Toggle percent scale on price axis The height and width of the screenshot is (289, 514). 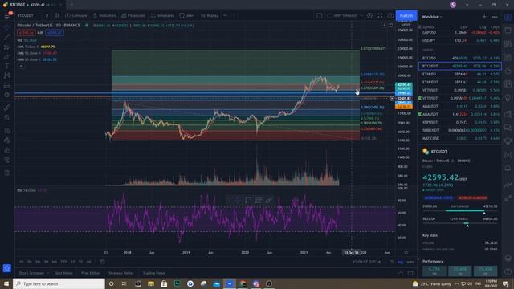coord(392,262)
